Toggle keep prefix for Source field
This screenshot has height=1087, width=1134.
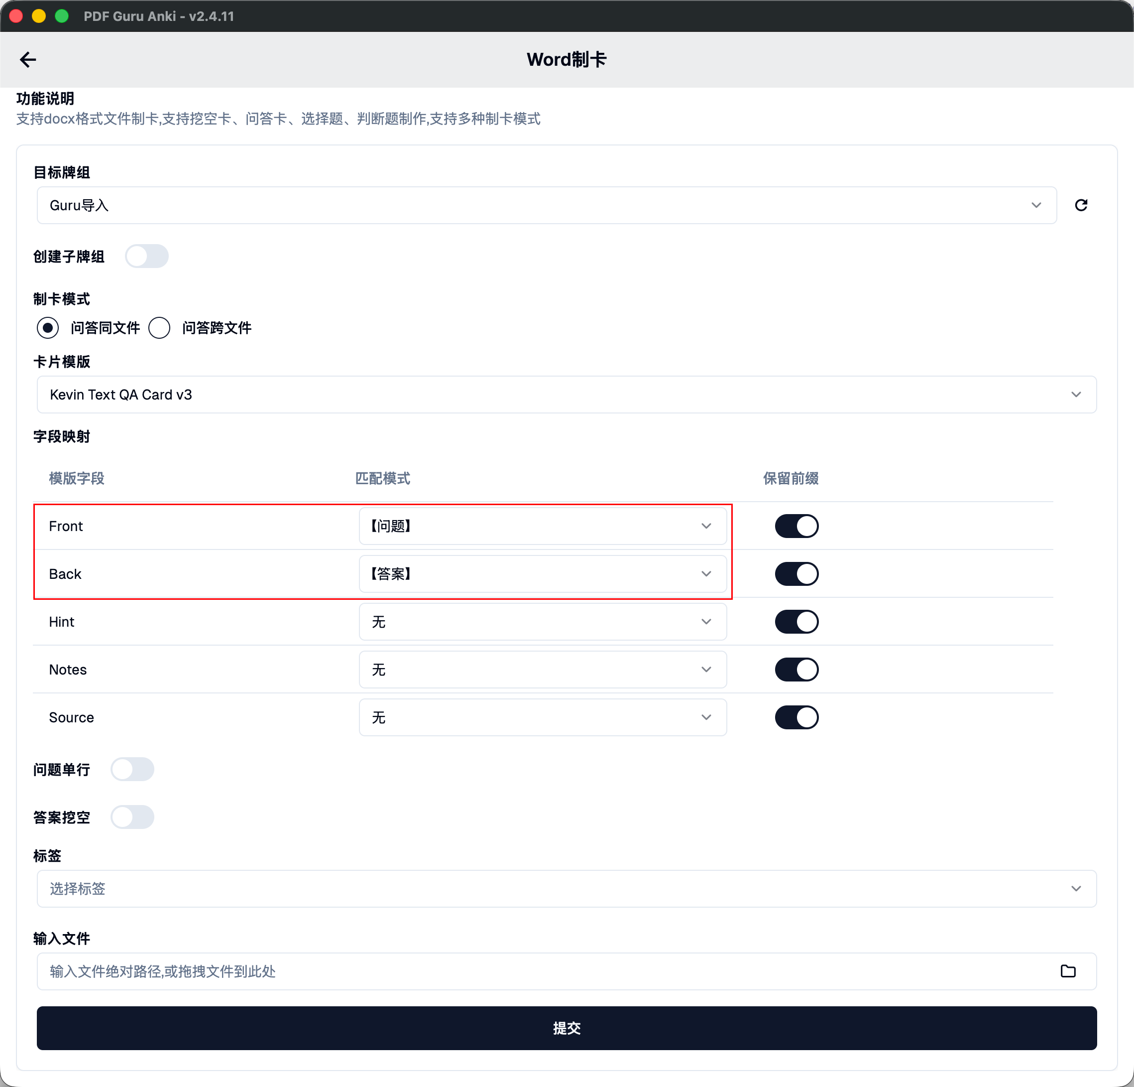click(x=796, y=717)
